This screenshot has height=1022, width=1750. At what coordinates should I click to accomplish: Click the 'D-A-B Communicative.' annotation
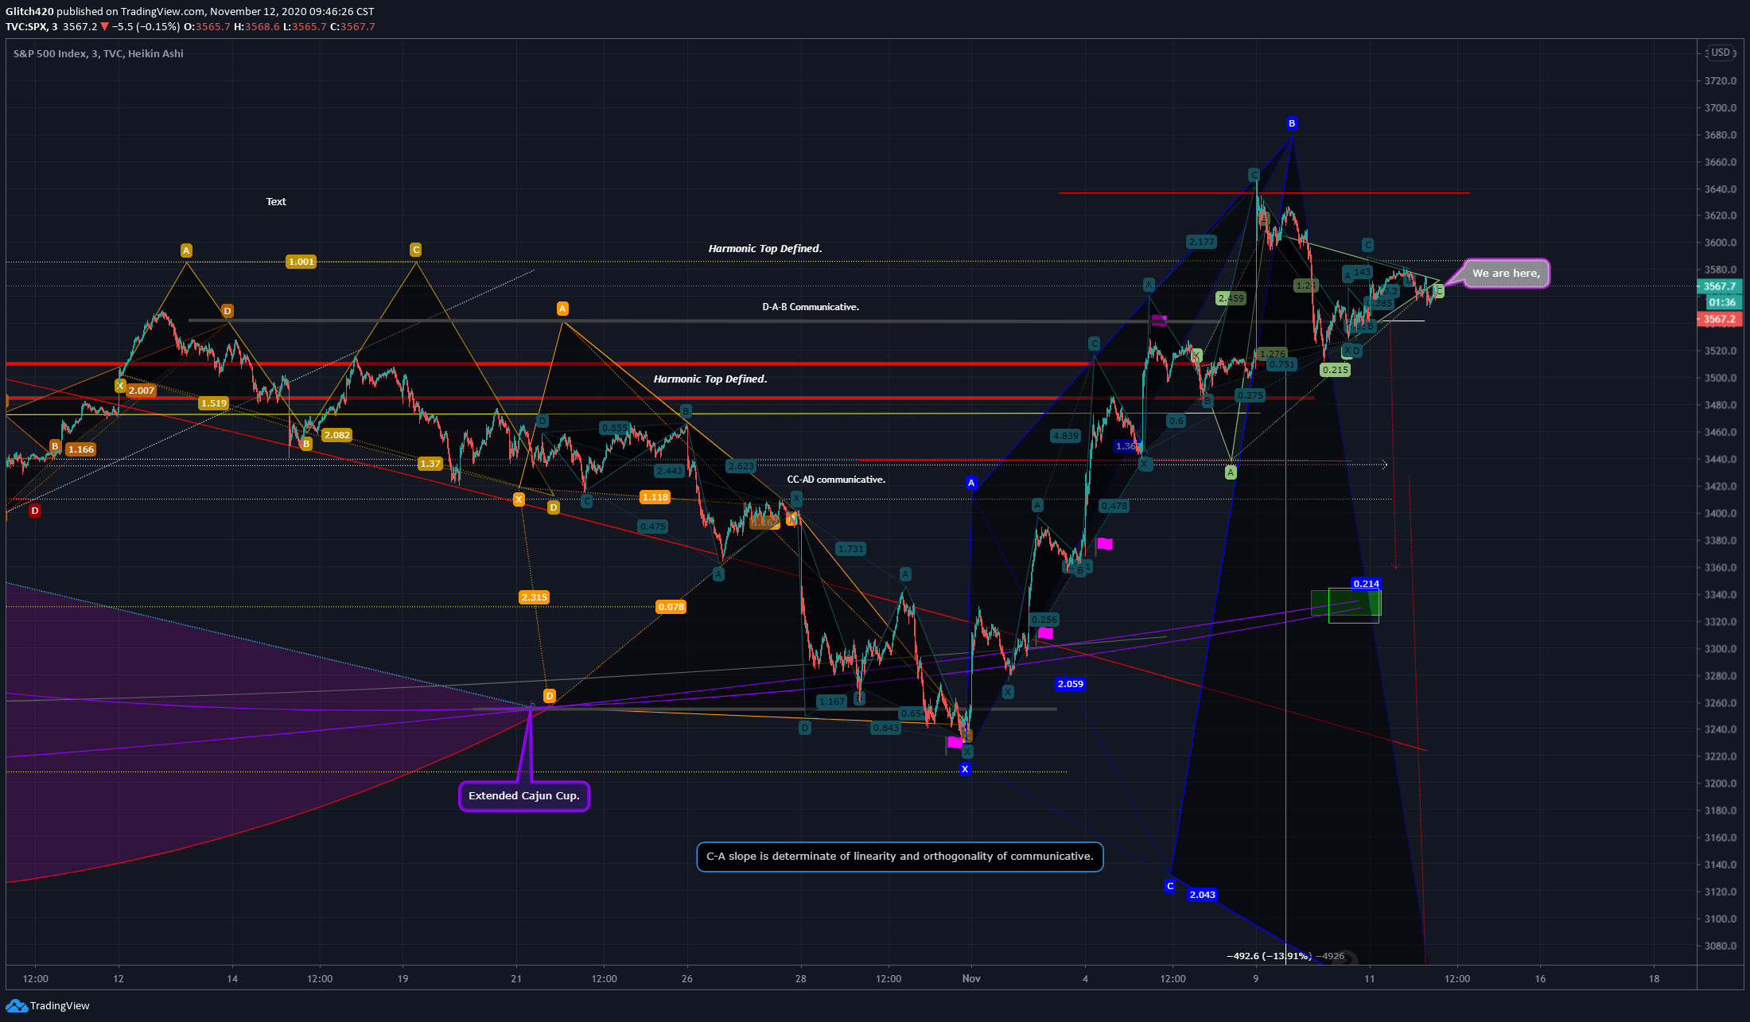click(811, 307)
